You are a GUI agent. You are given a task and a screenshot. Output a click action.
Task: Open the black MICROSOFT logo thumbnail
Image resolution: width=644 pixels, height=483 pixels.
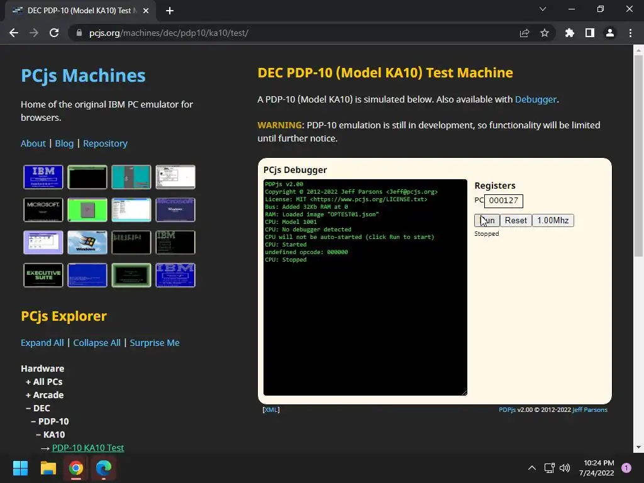point(43,210)
